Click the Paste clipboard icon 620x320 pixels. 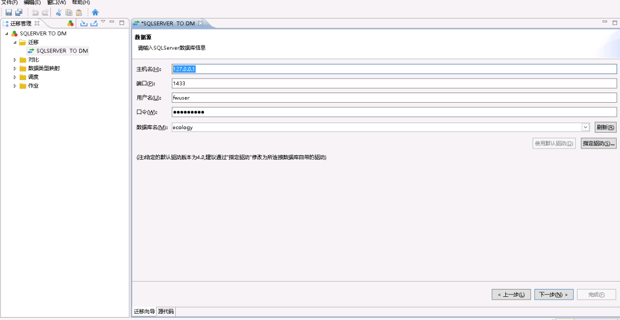pos(79,12)
